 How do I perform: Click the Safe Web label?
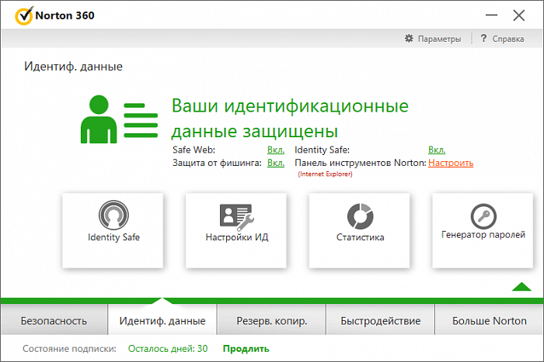coord(194,150)
